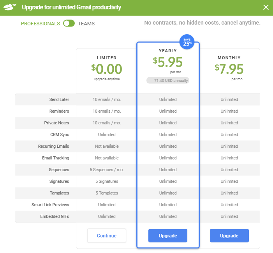Screen dimensions: 273x253
Task: Toggle the Professionals/Teams switch
Action: (x=69, y=23)
